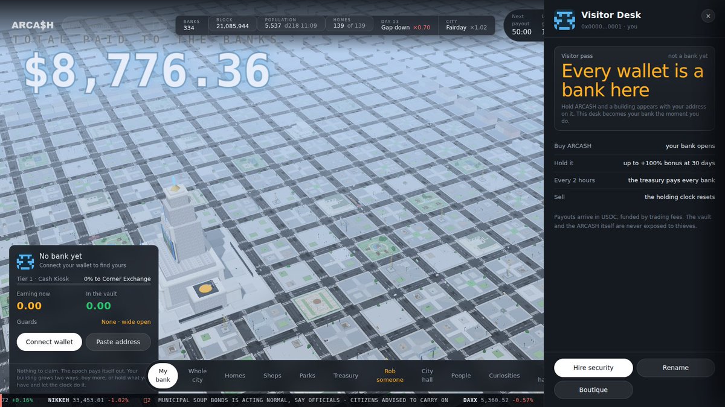
Task: Click the Homes 139 of 139 stat
Action: click(x=349, y=24)
